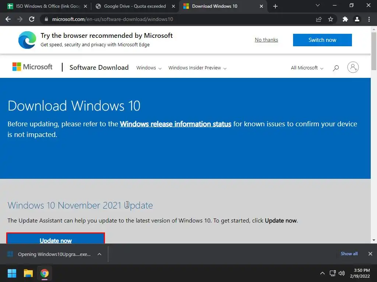Open the site search magnifier icon

[336, 68]
